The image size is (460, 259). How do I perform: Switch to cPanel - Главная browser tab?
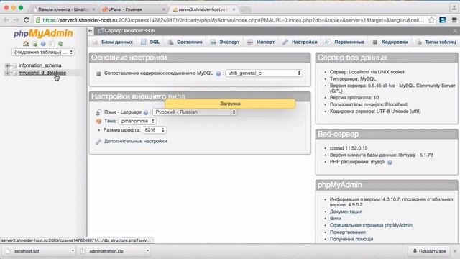(x=134, y=9)
